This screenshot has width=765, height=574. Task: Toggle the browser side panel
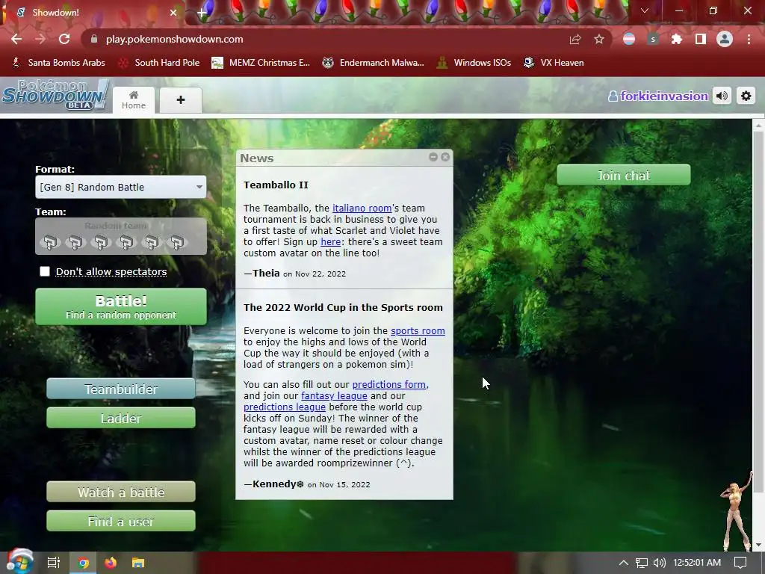[x=701, y=39]
